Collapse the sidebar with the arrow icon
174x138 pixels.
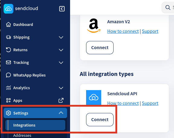click(x=62, y=9)
